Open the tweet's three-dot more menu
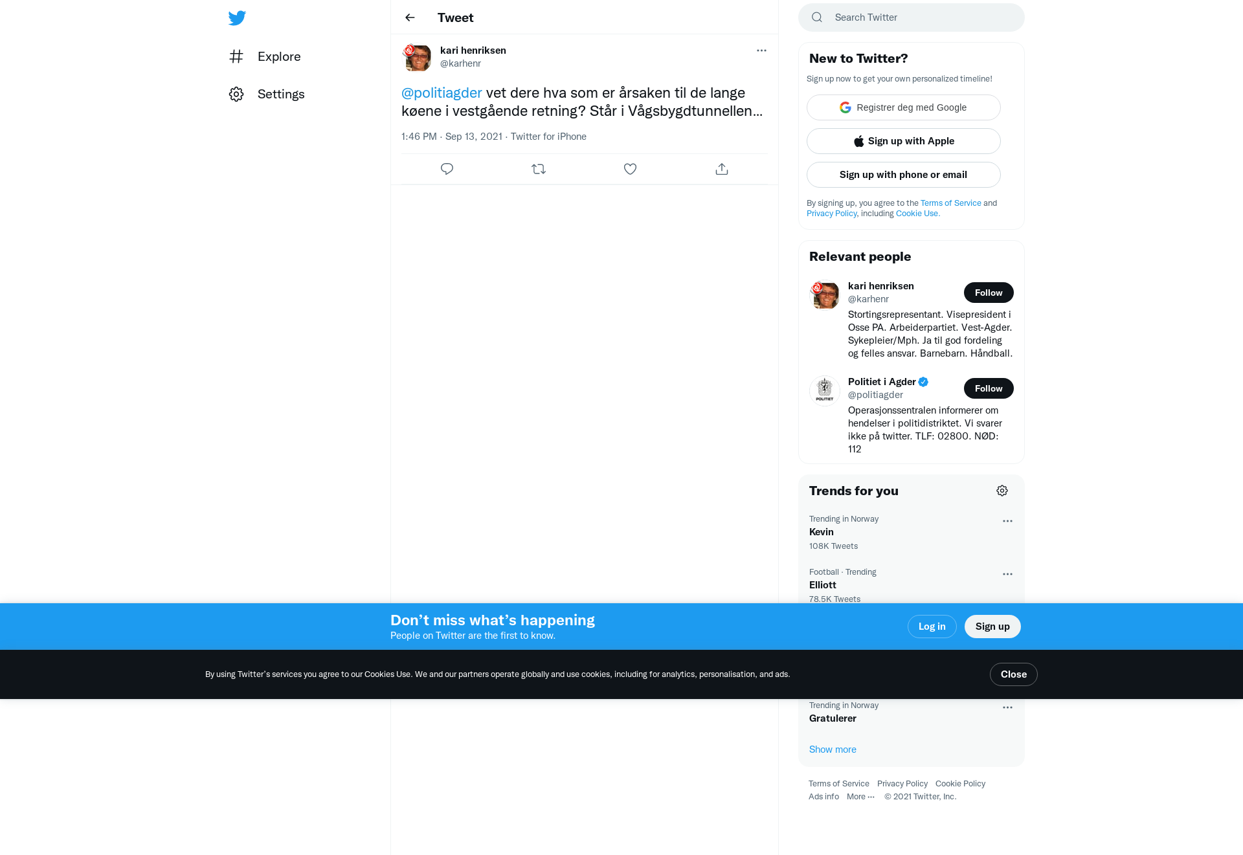 761,50
